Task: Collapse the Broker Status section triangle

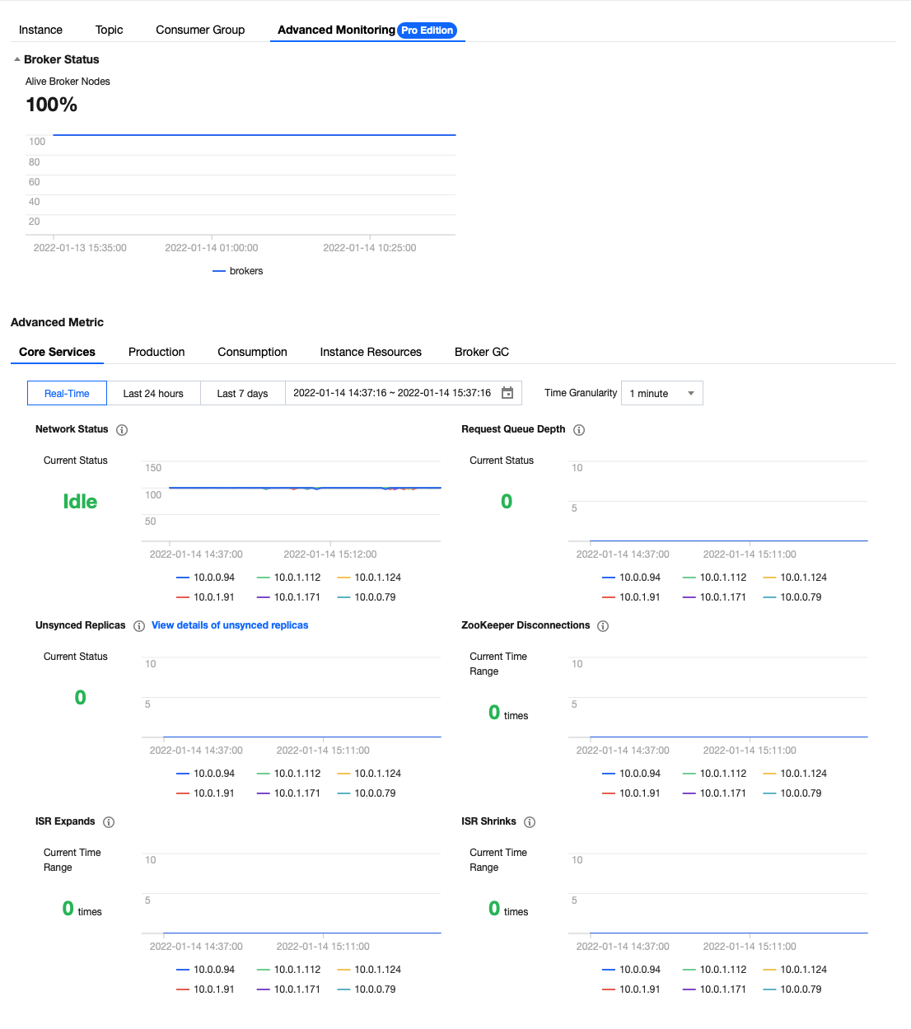Action: pyautogui.click(x=16, y=59)
